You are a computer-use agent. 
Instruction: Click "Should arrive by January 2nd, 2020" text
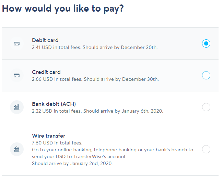click(x=72, y=163)
